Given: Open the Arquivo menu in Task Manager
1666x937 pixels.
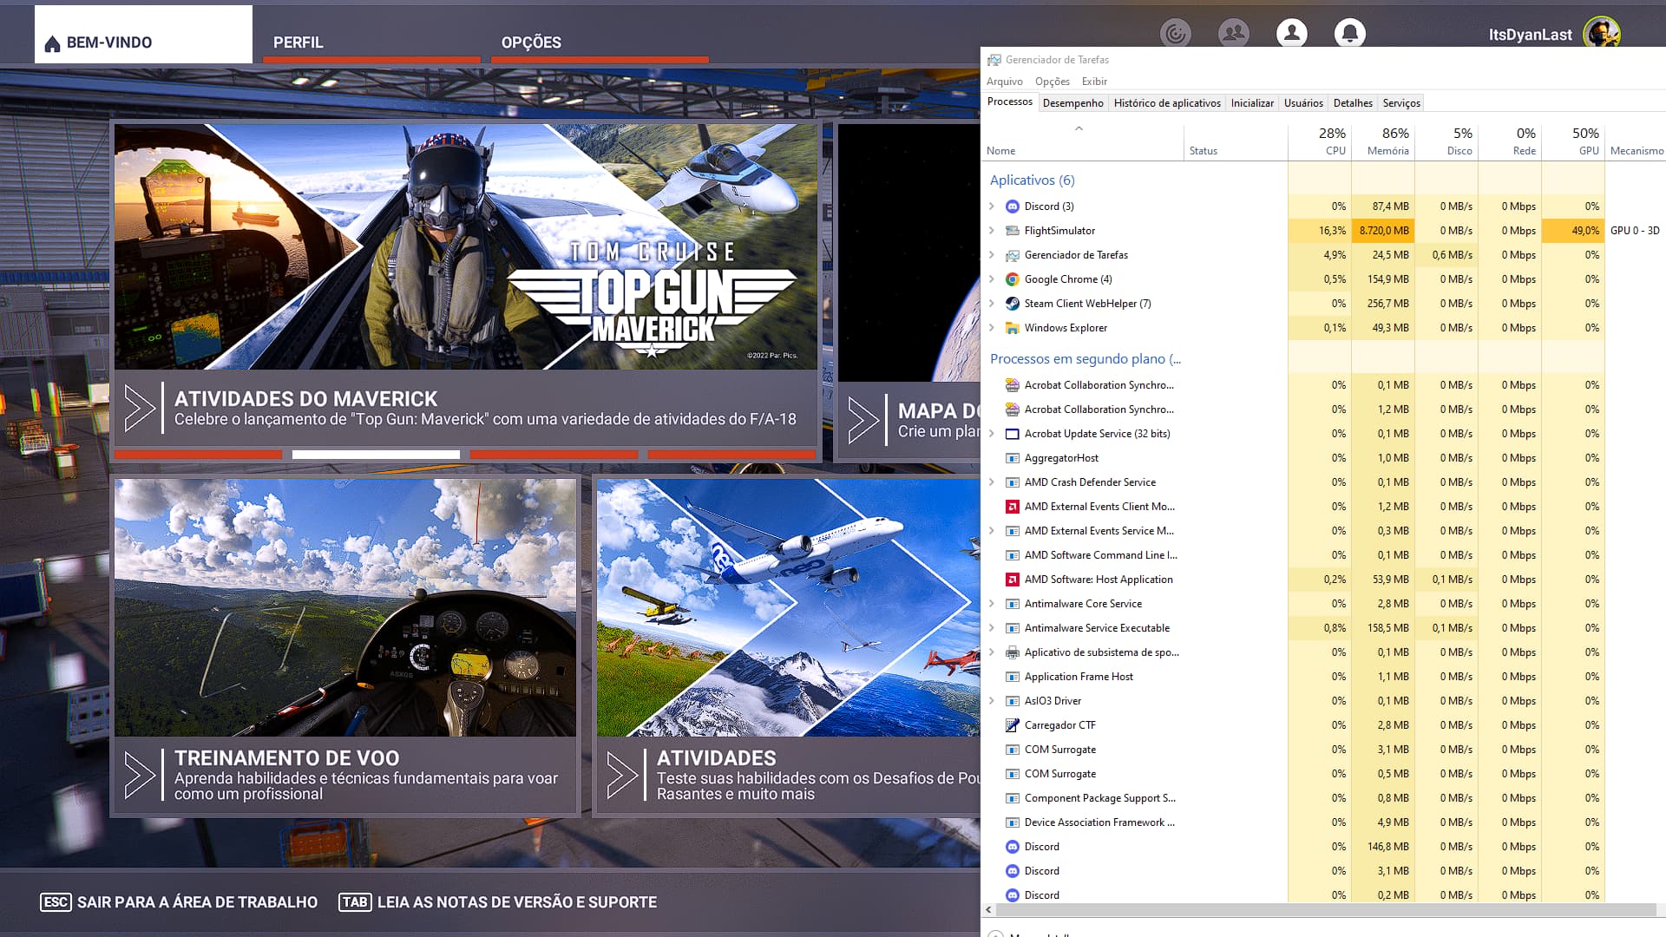Looking at the screenshot, I should pyautogui.click(x=1004, y=82).
